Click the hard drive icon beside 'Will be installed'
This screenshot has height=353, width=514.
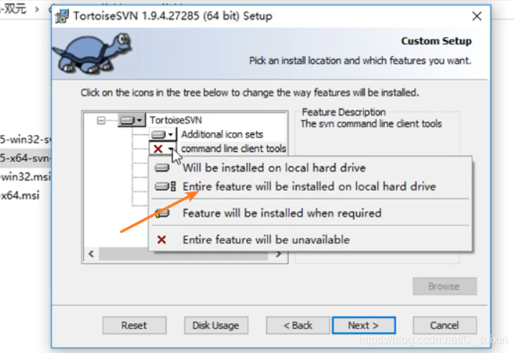[162, 168]
